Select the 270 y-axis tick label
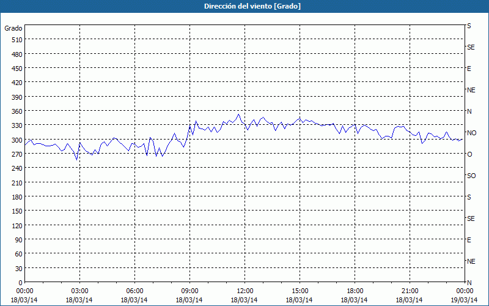The height and width of the screenshot is (306, 489). coord(18,154)
